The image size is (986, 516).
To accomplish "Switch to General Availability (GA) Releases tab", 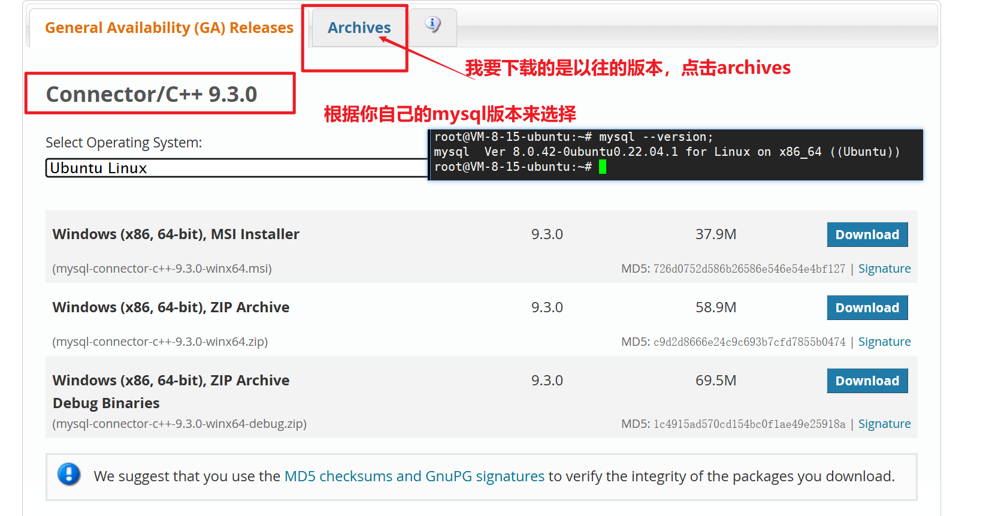I will coord(169,28).
